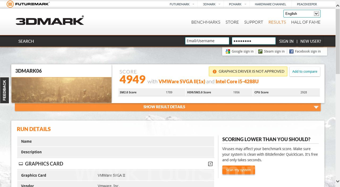The height and width of the screenshot is (187, 340).
Task: Click the score value 4949
Action: [133, 80]
